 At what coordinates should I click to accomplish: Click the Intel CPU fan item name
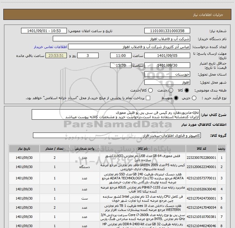tap(143, 199)
